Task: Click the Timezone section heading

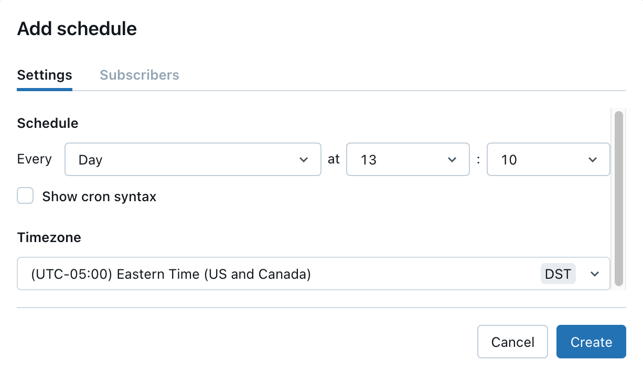Action: pos(49,237)
